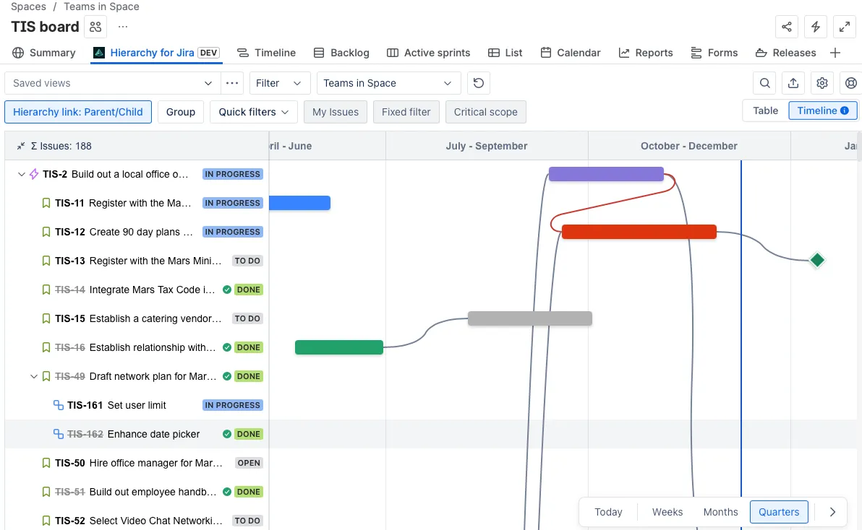
Task: Select the purple TIS-2 timeline bar
Action: point(606,174)
